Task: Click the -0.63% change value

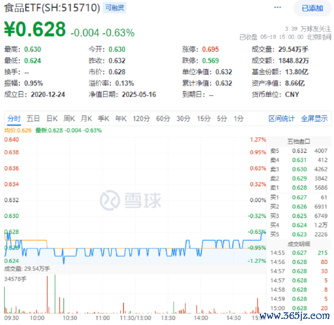Action: pos(118,33)
